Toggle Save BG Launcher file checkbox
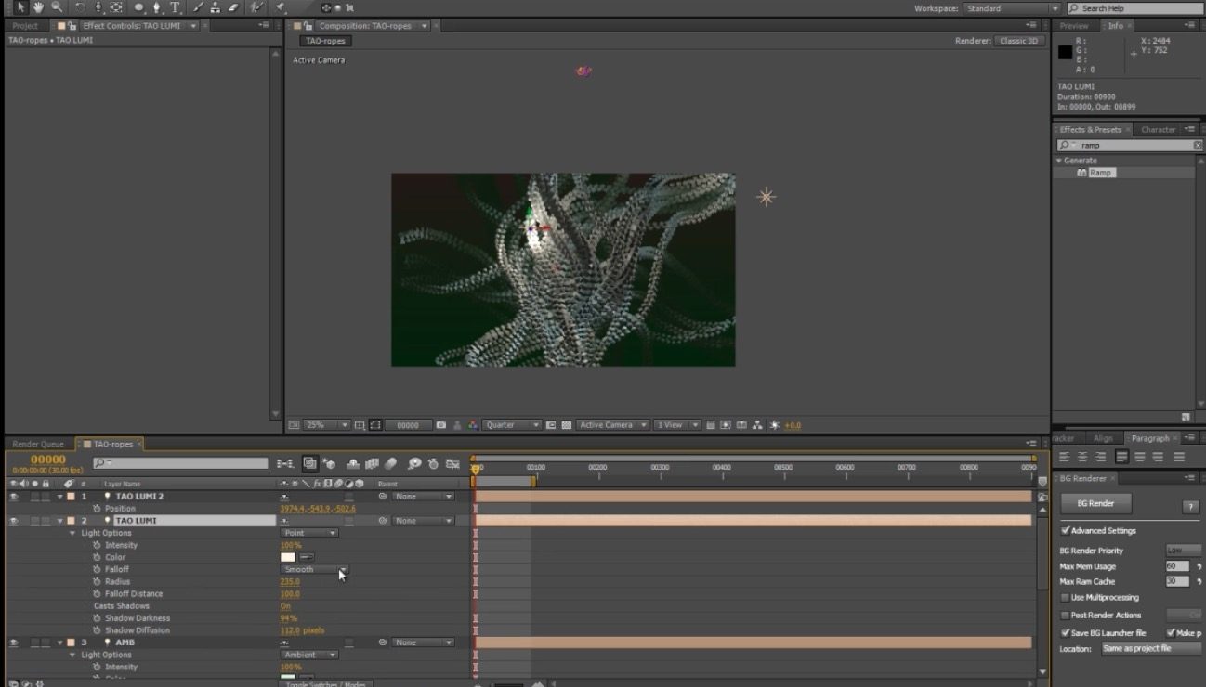 pos(1066,633)
